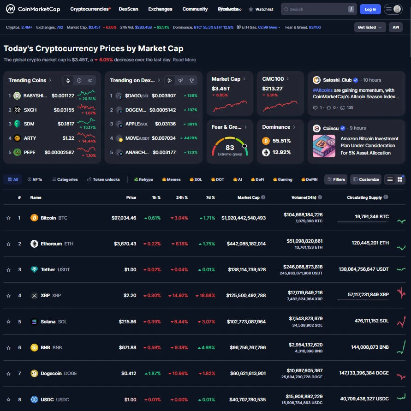Open Get listed dropdown
Viewport: 411px width, 411px height.
[369, 27]
